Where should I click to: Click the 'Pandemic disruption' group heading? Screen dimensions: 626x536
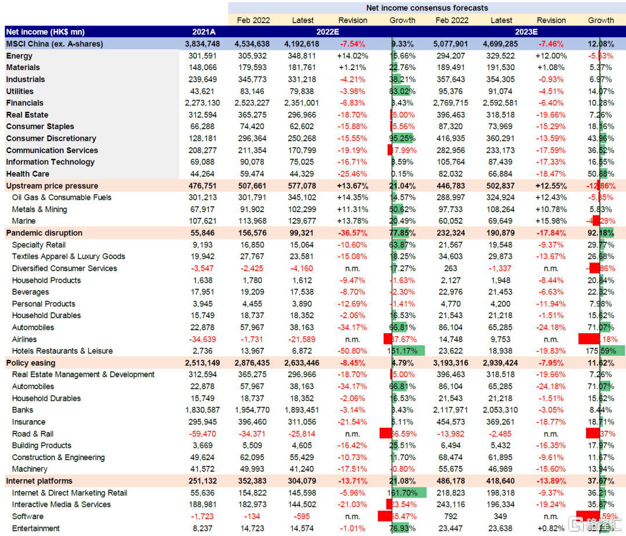(44, 233)
